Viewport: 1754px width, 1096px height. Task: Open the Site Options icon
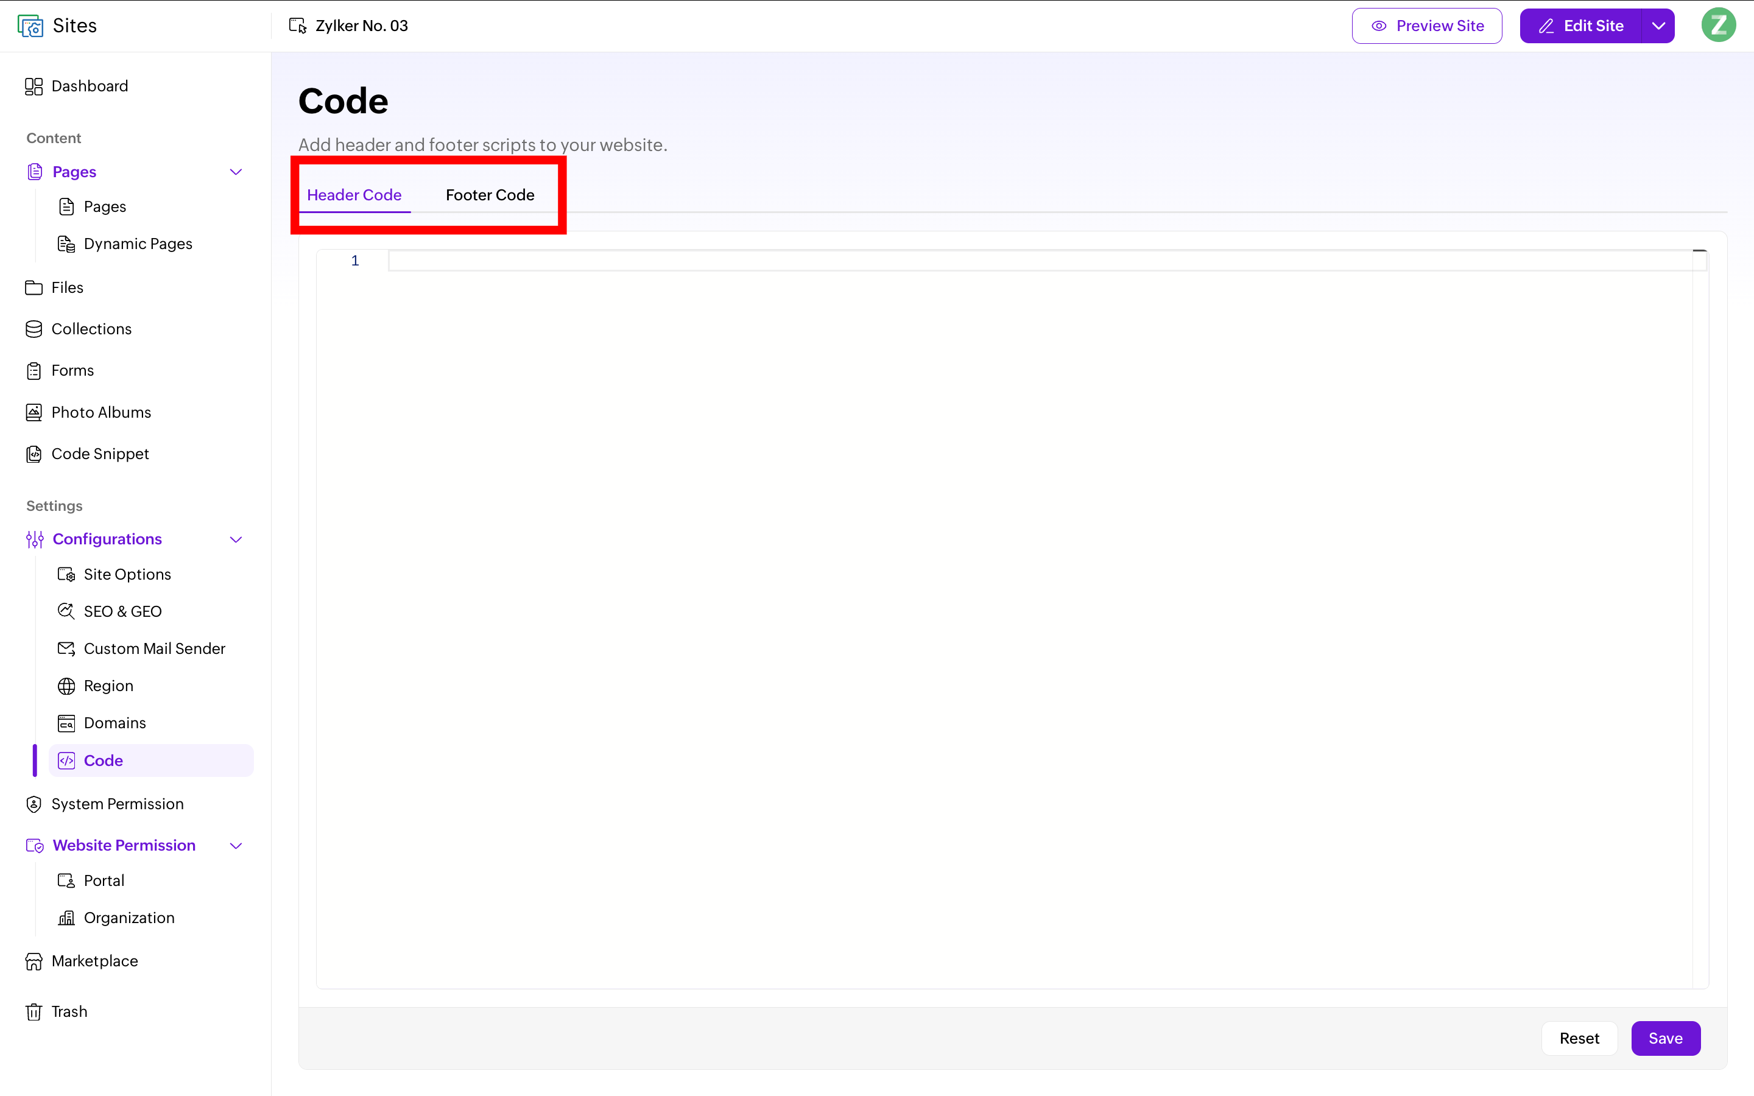[x=66, y=575]
